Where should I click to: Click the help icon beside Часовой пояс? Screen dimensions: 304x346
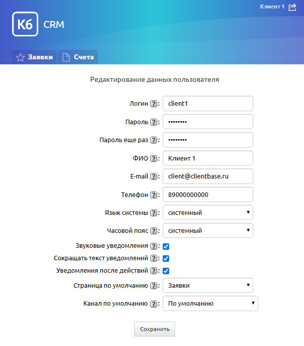154,231
